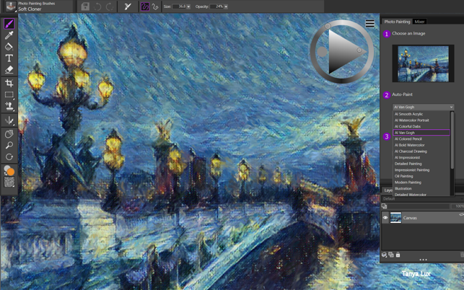This screenshot has width=464, height=290.
Task: Select the Brush tool
Action: 9,23
